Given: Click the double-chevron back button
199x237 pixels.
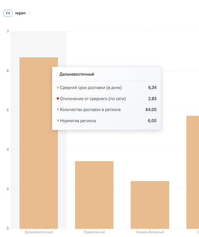Looking at the screenshot, I should [8, 13].
